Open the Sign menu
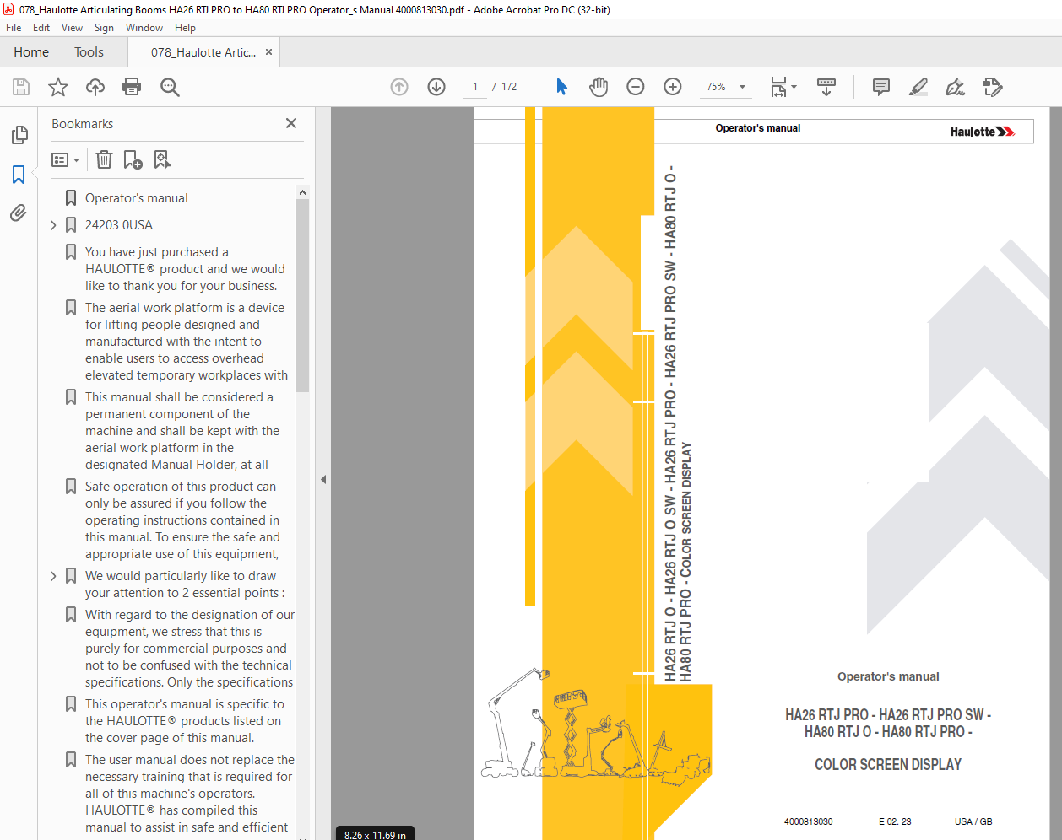The image size is (1062, 840). (x=104, y=28)
